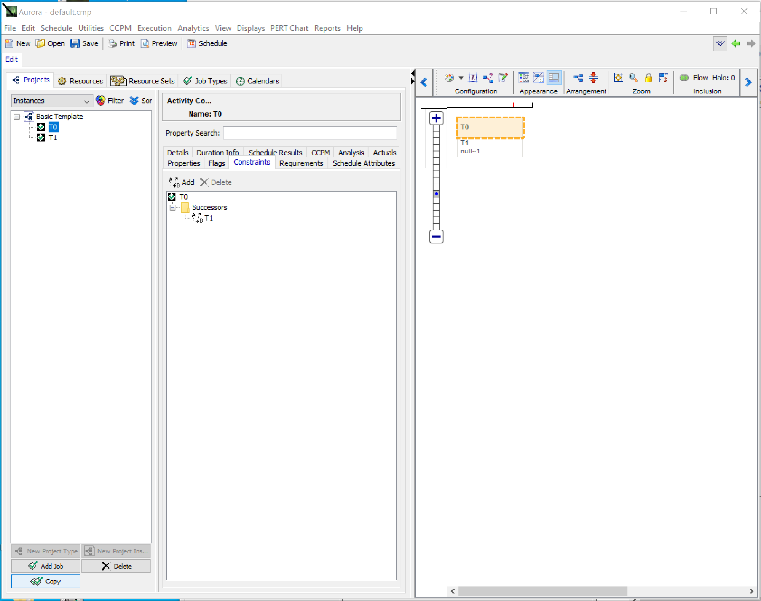Click the node query configuration icon
Image resolution: width=761 pixels, height=601 pixels.
488,78
